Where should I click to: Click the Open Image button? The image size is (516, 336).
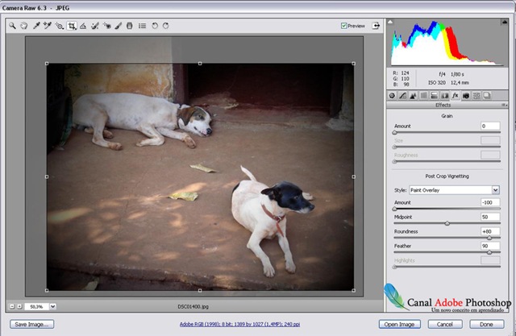(x=400, y=324)
